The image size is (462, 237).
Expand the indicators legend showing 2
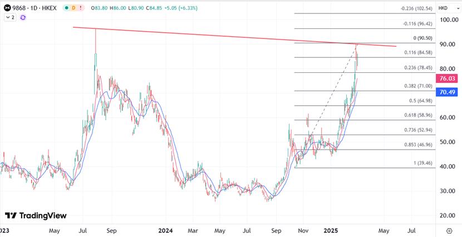click(x=10, y=18)
